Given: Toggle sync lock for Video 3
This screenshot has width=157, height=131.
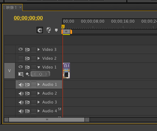Looking at the screenshot, I should (x=27, y=49).
